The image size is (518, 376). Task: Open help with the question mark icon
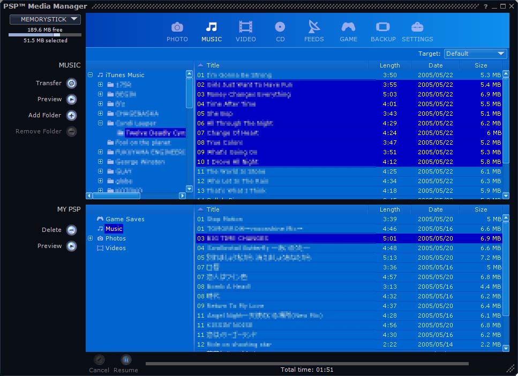pyautogui.click(x=486, y=6)
